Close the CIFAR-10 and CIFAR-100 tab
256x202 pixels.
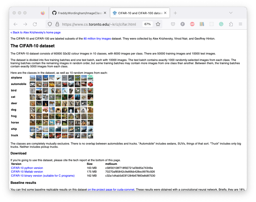[165, 13]
